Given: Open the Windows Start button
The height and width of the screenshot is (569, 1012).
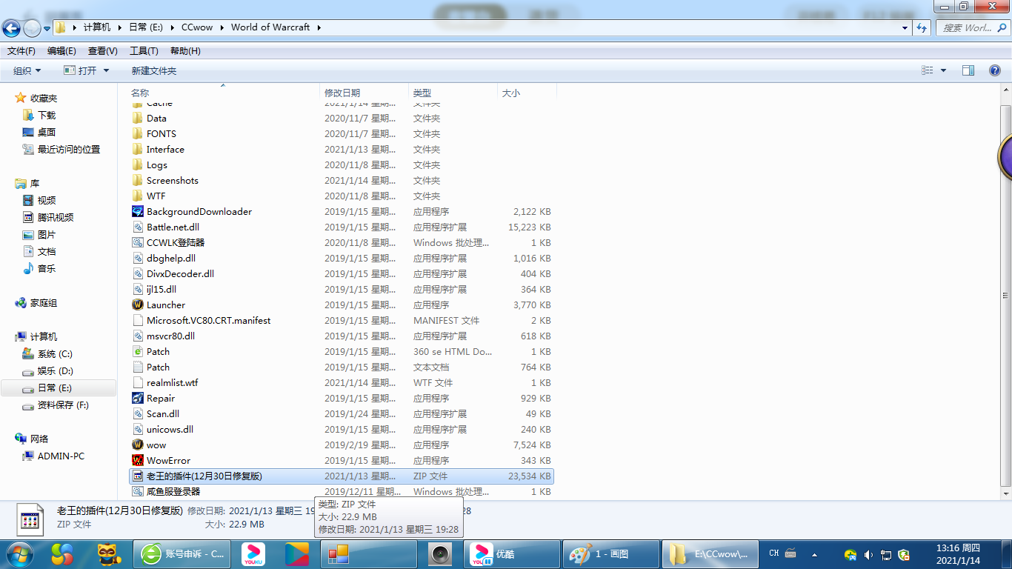Looking at the screenshot, I should (19, 553).
